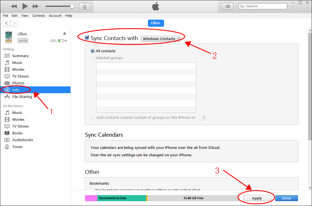Open the add contacts group dropdown

point(203,117)
